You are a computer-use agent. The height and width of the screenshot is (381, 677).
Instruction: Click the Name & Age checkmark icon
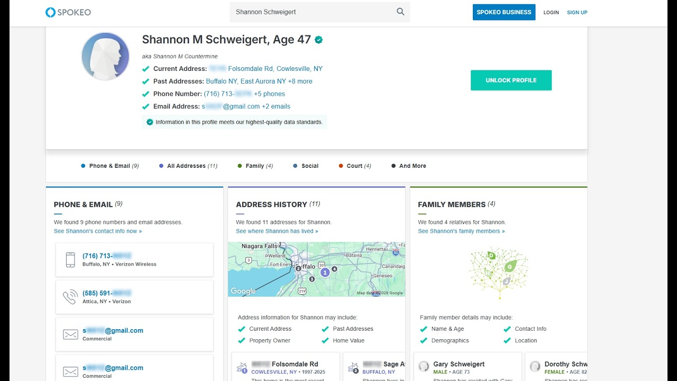(x=424, y=329)
